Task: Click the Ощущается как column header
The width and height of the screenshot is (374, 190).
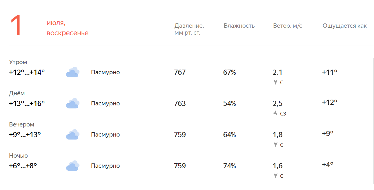Action: tap(345, 26)
